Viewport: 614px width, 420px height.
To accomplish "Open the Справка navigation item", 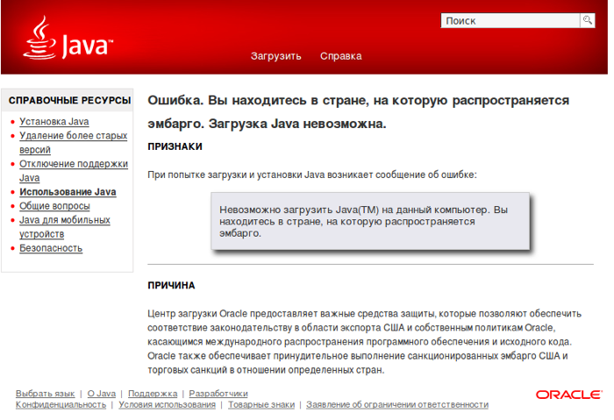I will click(x=341, y=56).
